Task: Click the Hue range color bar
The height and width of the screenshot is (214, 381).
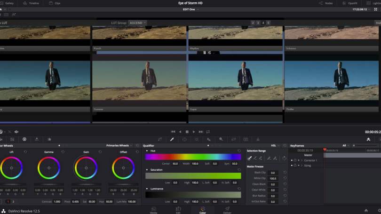Action: click(193, 157)
